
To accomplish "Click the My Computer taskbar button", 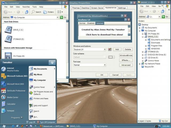I will click(x=100, y=126).
